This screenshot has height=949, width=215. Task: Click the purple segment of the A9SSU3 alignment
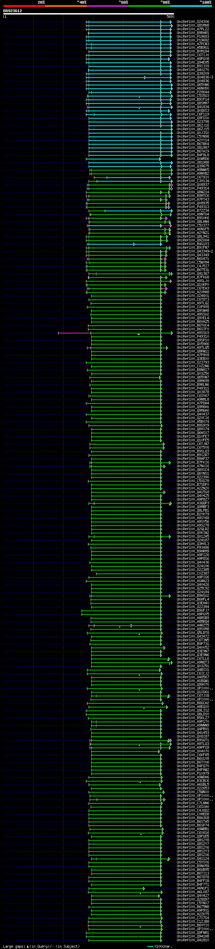click(x=75, y=333)
